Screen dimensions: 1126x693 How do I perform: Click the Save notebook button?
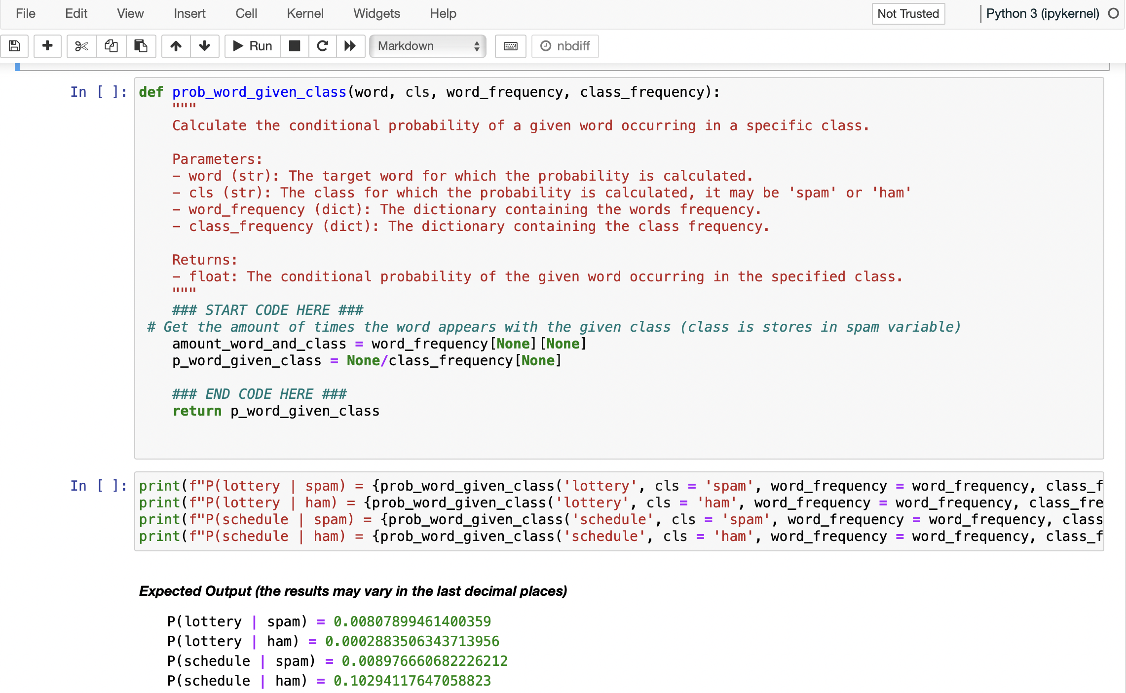tap(14, 45)
